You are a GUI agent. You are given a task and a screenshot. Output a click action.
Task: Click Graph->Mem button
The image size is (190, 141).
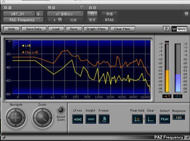pos(96,29)
